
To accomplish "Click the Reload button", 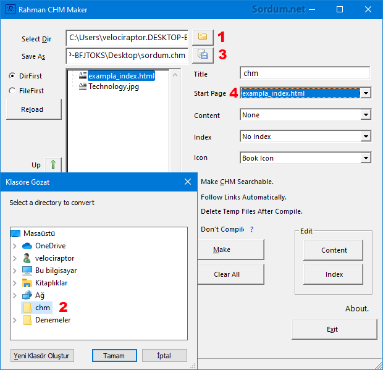I will click(34, 109).
